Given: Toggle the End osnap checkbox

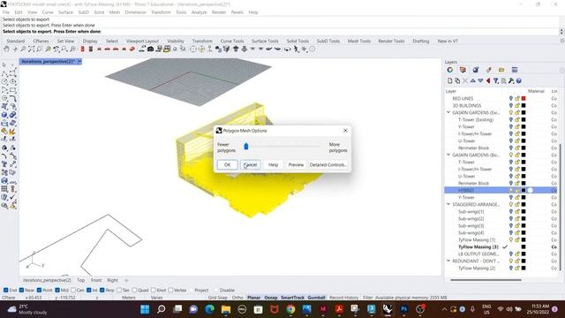Looking at the screenshot, I should pos(6,290).
